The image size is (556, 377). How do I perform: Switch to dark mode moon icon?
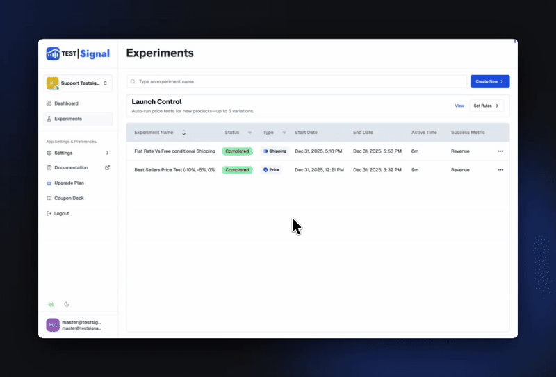67,304
